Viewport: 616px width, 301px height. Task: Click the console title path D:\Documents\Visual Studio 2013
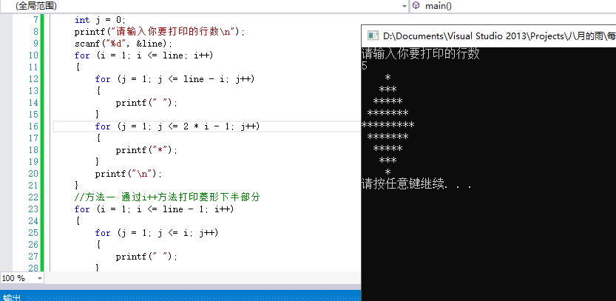454,35
